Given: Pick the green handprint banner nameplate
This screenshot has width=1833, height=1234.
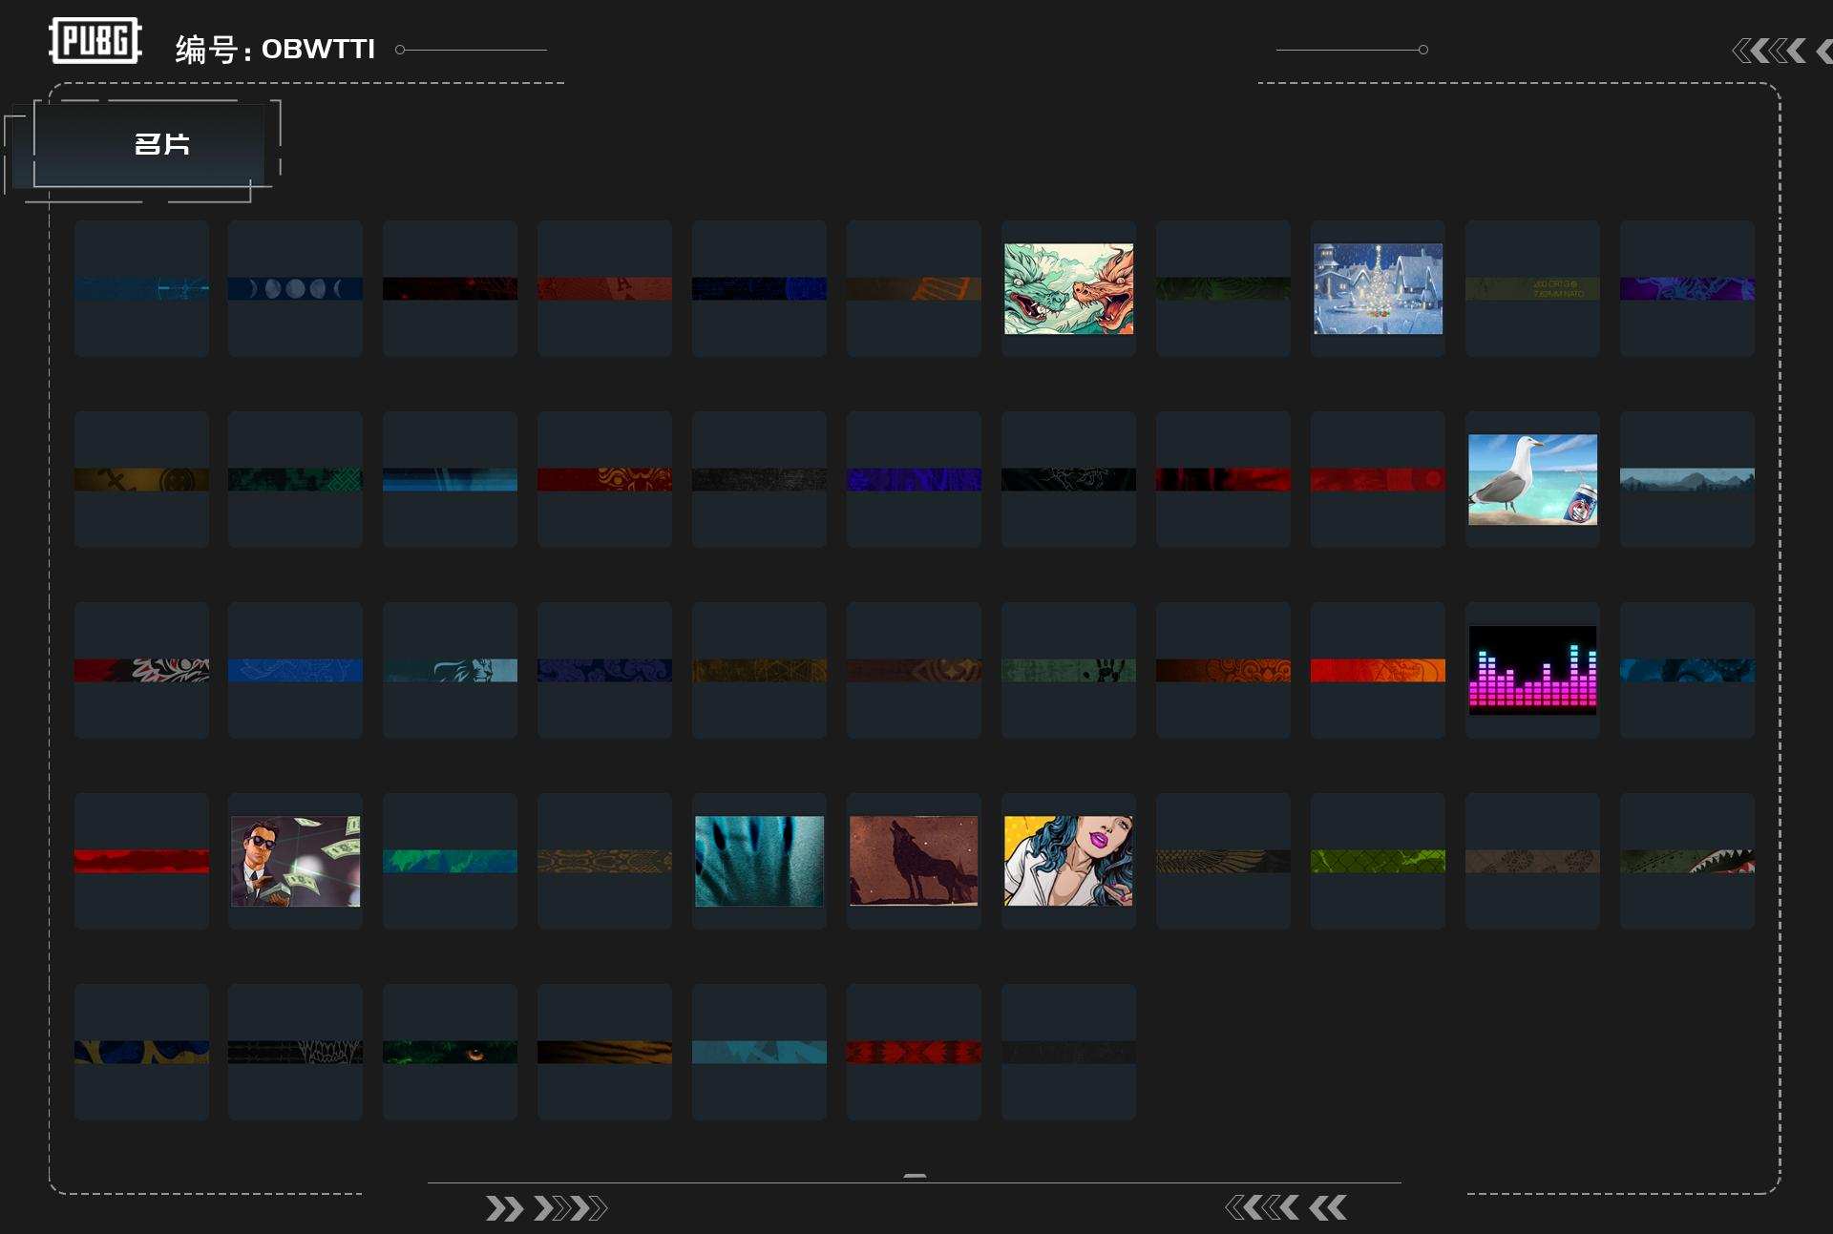Looking at the screenshot, I should click(x=1068, y=670).
